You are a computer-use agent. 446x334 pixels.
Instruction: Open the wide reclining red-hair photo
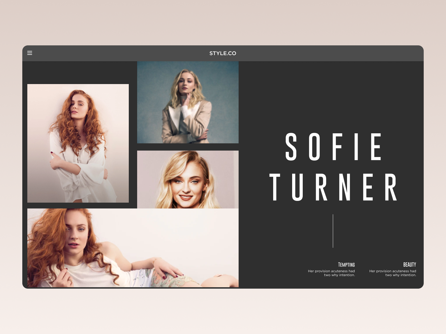coord(133,248)
